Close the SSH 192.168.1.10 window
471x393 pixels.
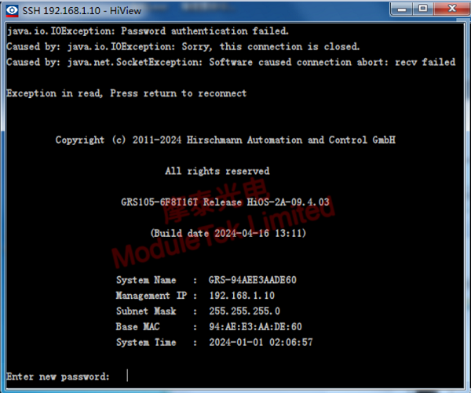452,9
